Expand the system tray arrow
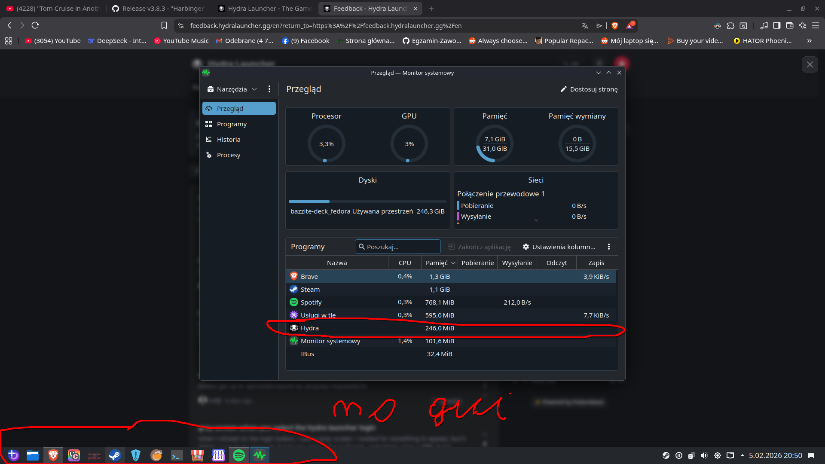The image size is (825, 464). (x=742, y=455)
